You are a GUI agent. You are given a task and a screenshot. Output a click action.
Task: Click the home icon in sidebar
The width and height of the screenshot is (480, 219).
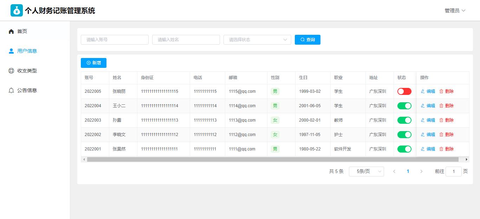[x=11, y=31]
